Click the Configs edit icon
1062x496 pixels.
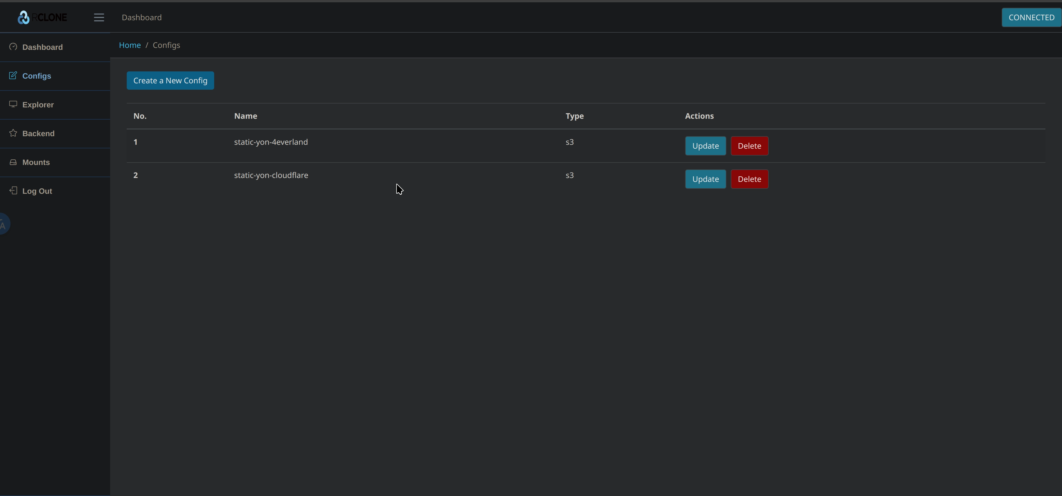(x=13, y=76)
